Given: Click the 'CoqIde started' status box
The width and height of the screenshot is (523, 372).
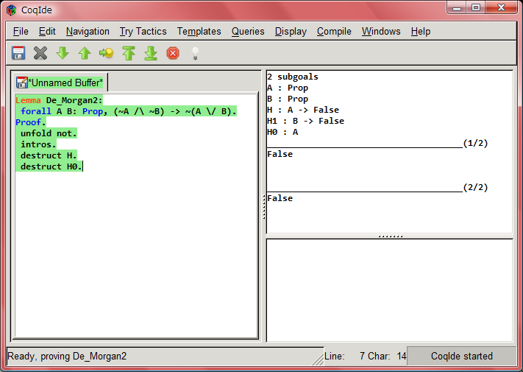Looking at the screenshot, I should (x=462, y=357).
